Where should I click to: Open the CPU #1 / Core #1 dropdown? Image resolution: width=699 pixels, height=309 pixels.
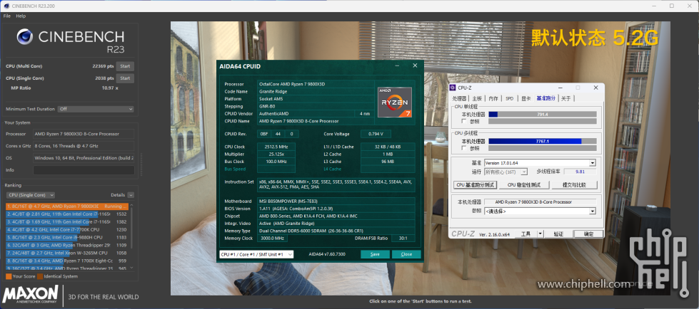(256, 254)
